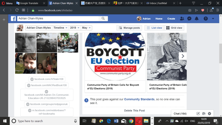Open Windows Start button
Screen dimensions: 222x125
[x=5, y=121]
